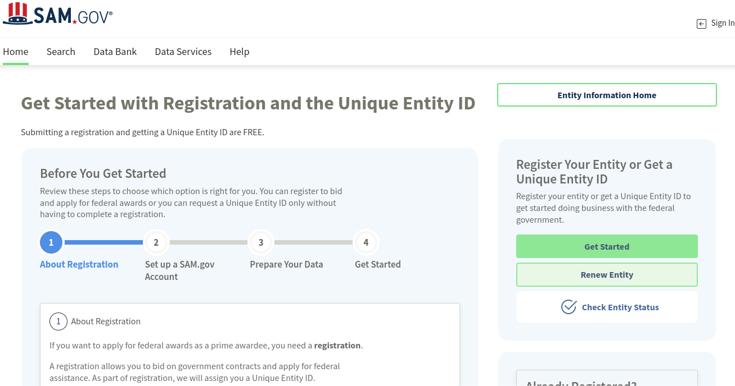Open the Search menu item
Viewport: 735px width, 386px height.
click(x=61, y=52)
